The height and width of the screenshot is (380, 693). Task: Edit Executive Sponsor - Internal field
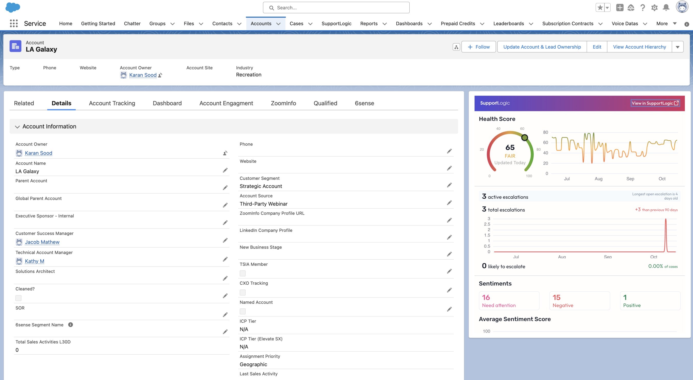(x=225, y=223)
